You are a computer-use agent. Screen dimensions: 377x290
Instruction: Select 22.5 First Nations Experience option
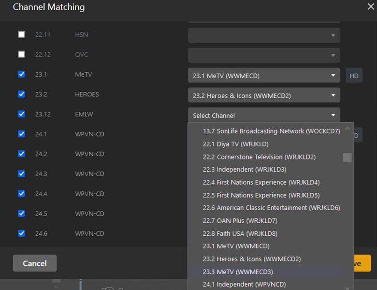[267, 195]
